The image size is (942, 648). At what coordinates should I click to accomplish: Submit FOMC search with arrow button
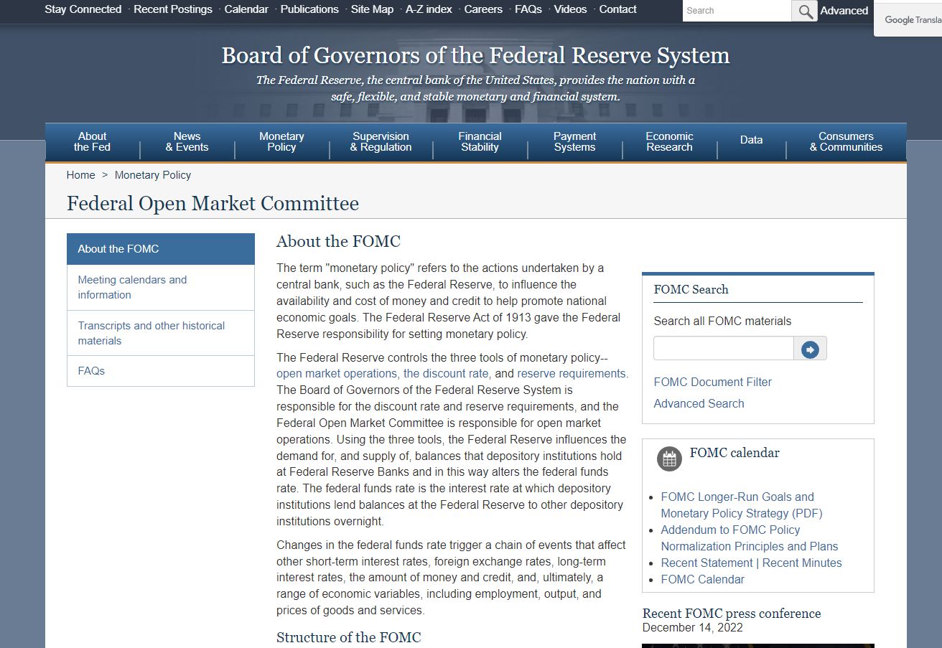pos(810,349)
